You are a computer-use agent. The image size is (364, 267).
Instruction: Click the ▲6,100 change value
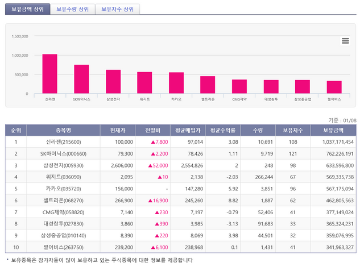159,247
